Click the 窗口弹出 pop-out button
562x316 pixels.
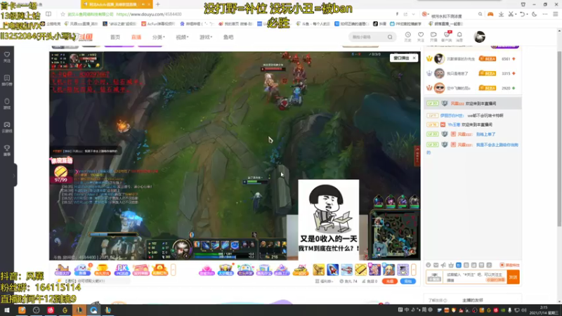pos(401,58)
